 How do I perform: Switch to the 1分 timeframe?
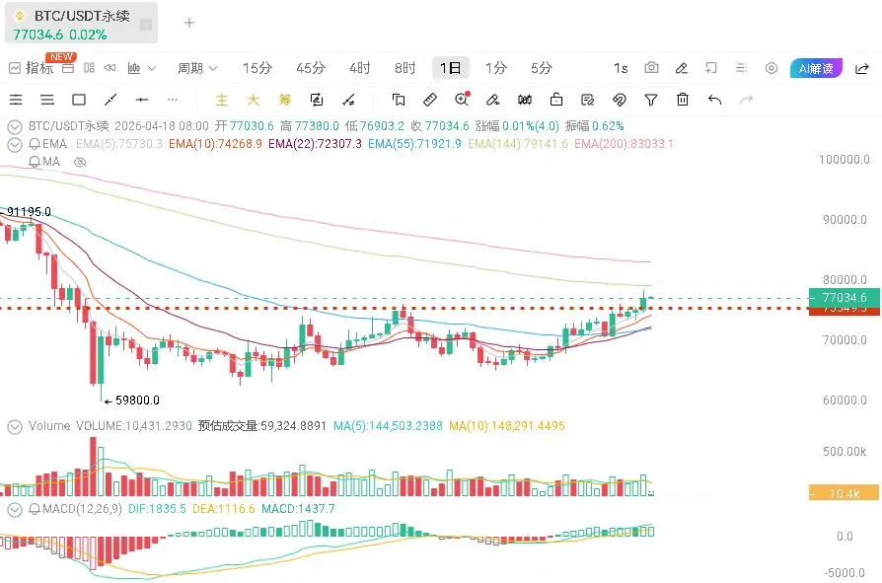click(x=496, y=68)
